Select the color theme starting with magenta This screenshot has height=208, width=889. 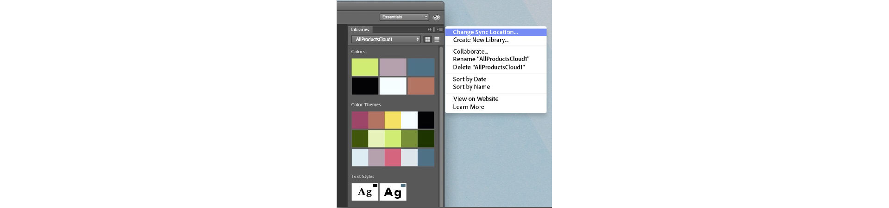click(x=393, y=120)
